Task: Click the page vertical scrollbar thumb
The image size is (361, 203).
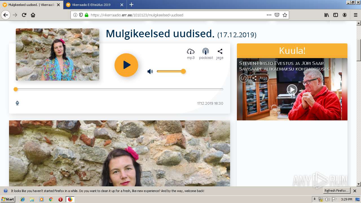Action: (359, 50)
